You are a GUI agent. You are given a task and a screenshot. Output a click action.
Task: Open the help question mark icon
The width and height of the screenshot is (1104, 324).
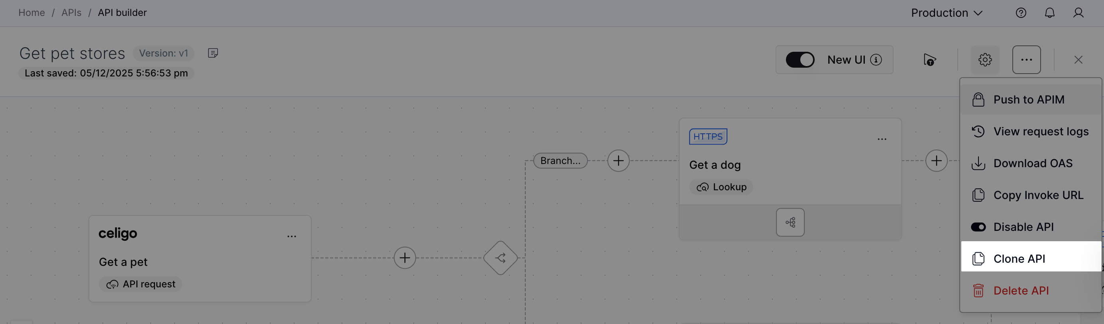tap(1021, 13)
